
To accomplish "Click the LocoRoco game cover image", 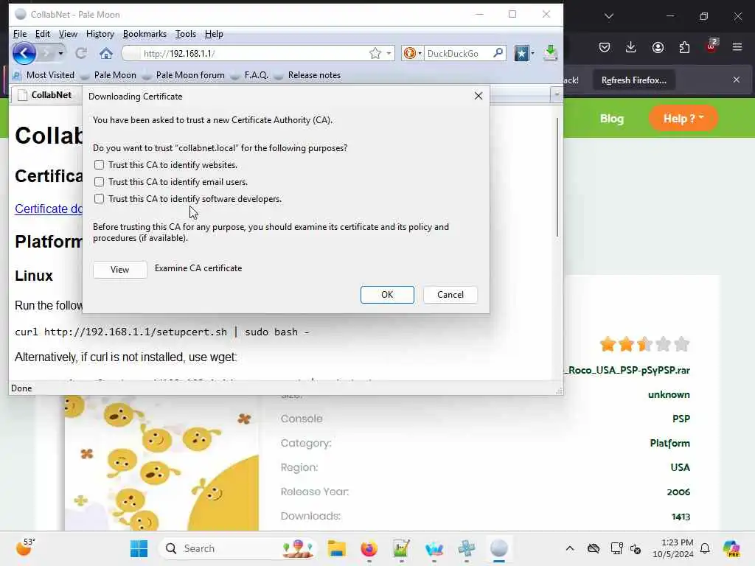I will tap(161, 462).
